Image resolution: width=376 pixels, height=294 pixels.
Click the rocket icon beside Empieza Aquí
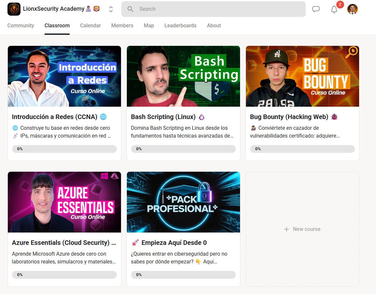135,243
